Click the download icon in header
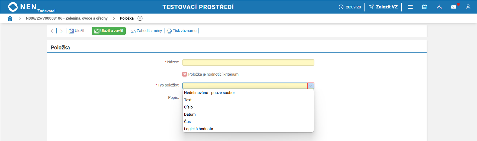The height and width of the screenshot is (141, 477). (x=439, y=7)
